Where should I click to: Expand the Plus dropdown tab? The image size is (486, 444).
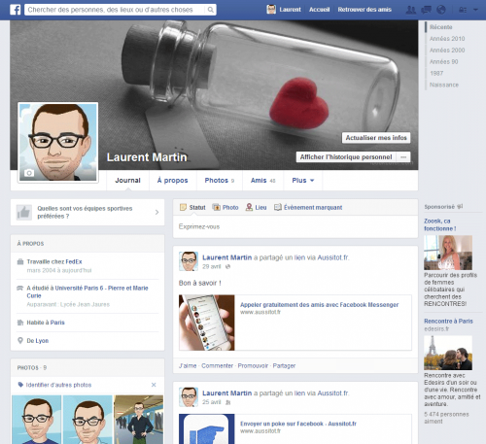pyautogui.click(x=303, y=181)
